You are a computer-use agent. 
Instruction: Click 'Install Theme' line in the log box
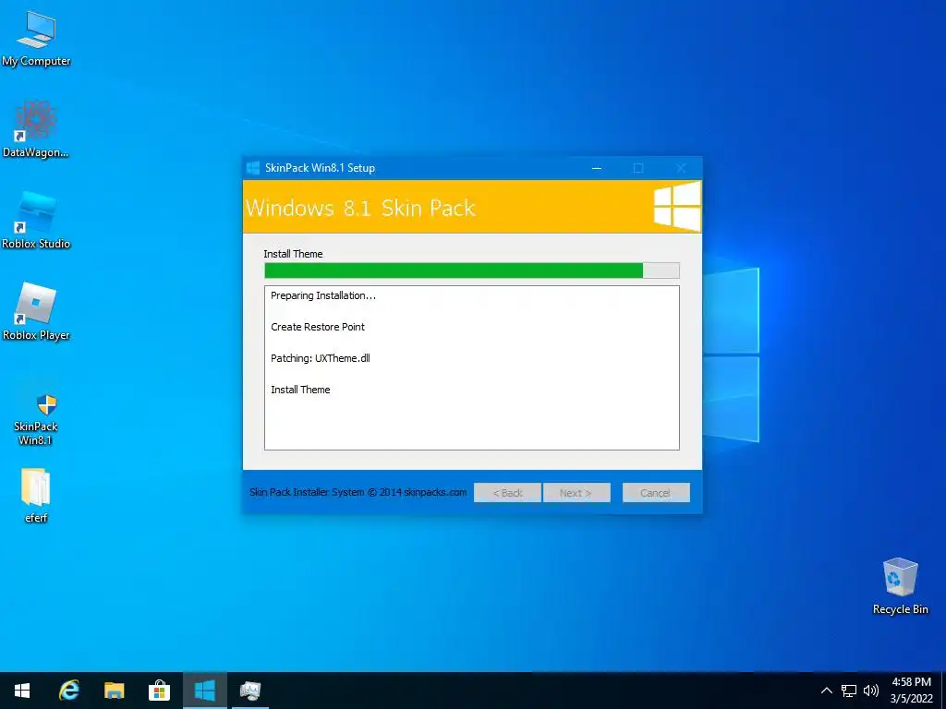300,390
